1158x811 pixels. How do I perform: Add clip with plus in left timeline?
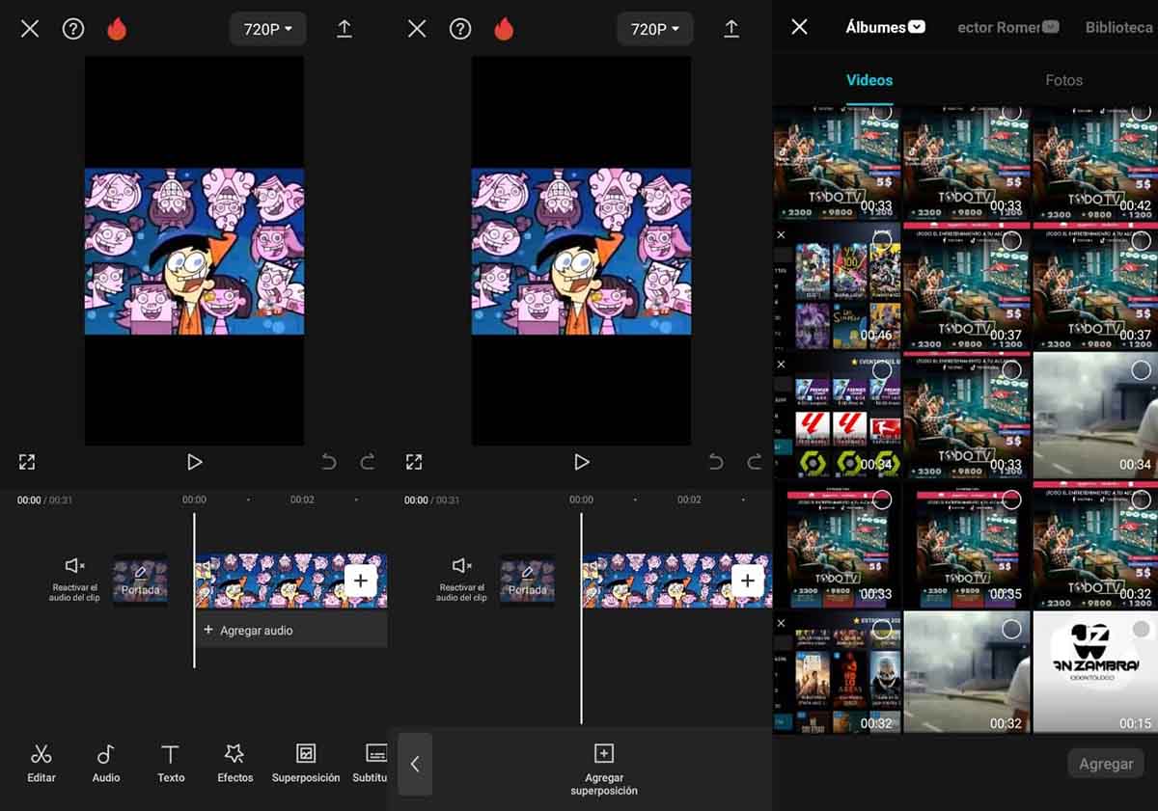[x=361, y=580]
